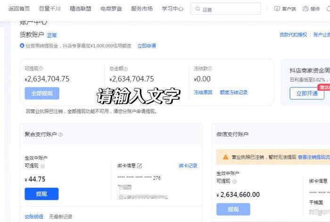The width and height of the screenshot is (330, 222).
Task: Click the 微信支付账户 heading
Action: point(232,134)
